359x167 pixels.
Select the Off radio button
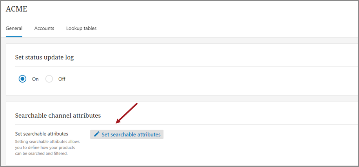tap(49, 79)
